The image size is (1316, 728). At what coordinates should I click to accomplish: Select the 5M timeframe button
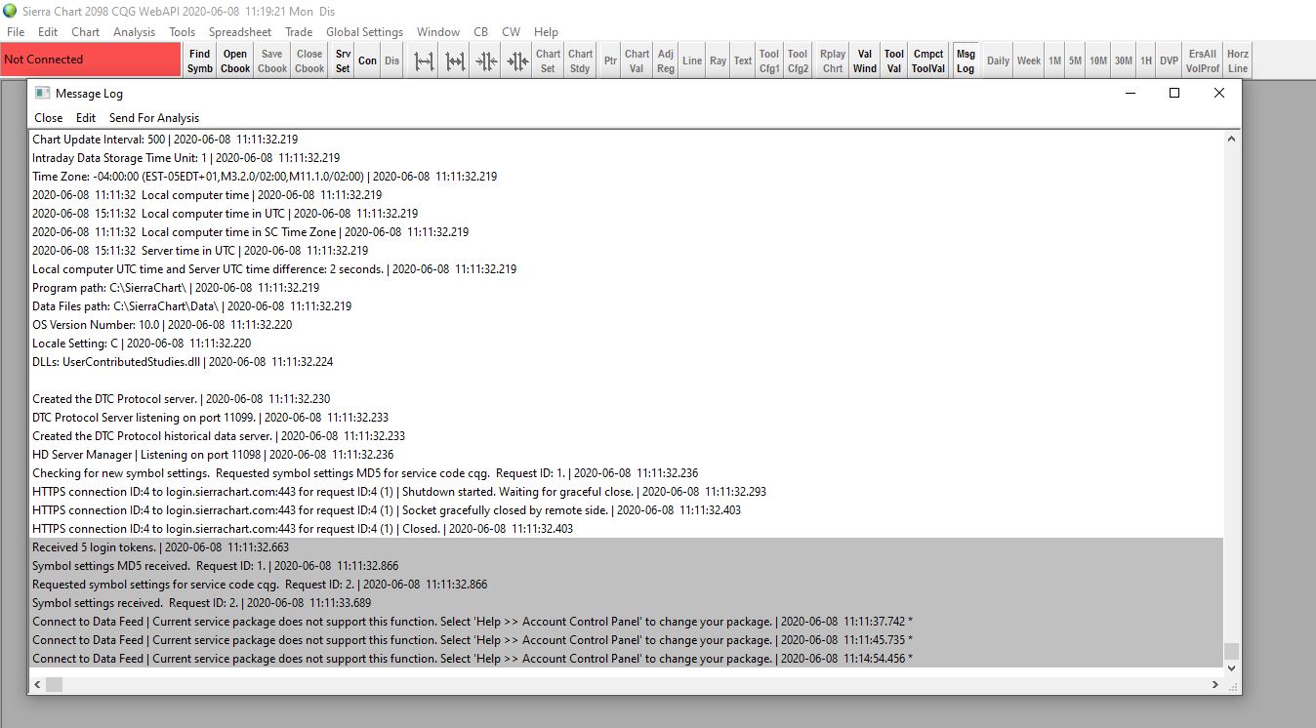(1075, 61)
